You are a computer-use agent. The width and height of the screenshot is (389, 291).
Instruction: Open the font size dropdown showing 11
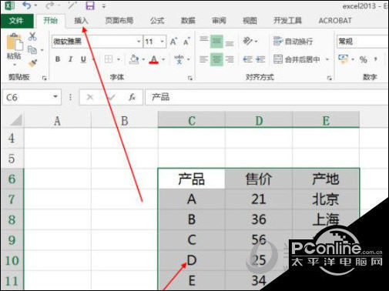(x=163, y=42)
